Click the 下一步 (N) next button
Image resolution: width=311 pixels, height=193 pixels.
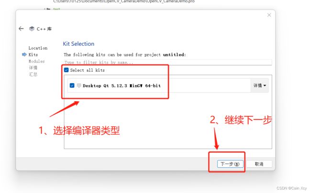pyautogui.click(x=230, y=164)
